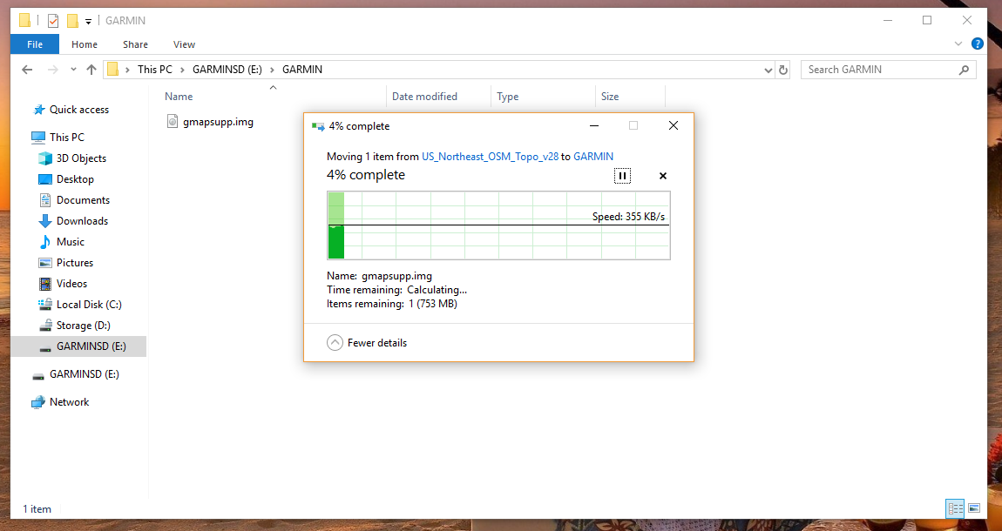Open Explorer Help question mark icon
1002x531 pixels.
pyautogui.click(x=977, y=44)
